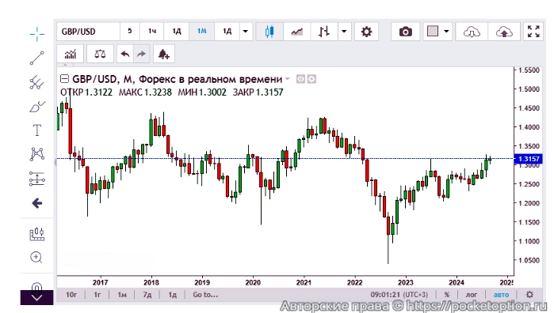Toggle chart visibility eye icon
Viewport: 554px width, 313px height.
pos(300,79)
